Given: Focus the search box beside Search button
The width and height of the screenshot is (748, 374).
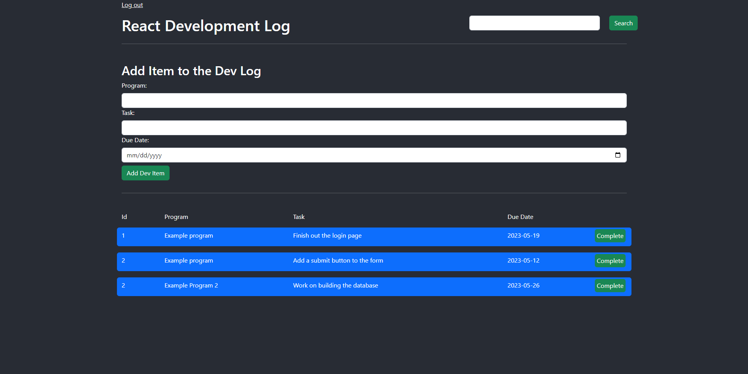Looking at the screenshot, I should 534,23.
